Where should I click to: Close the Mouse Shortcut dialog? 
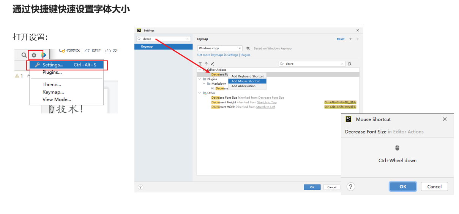[445, 119]
